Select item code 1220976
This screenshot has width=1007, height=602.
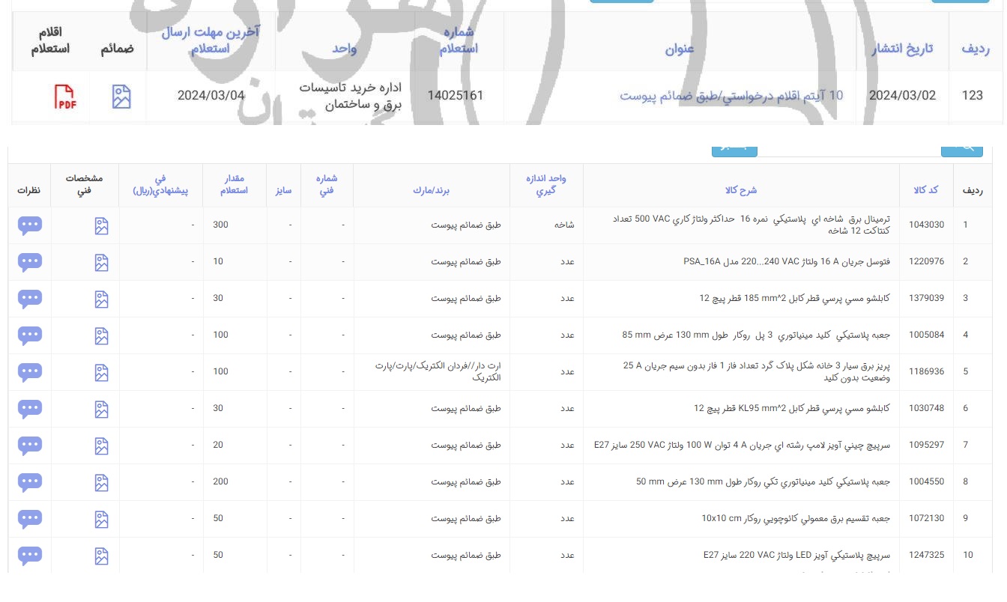coord(927,261)
